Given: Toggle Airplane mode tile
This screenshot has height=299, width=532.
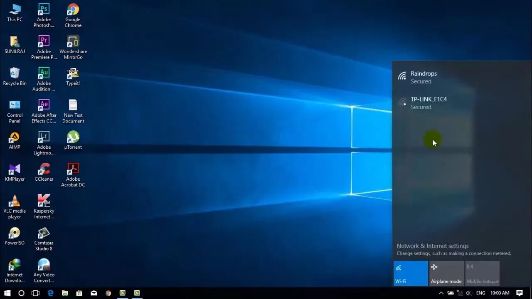Looking at the screenshot, I should point(446,273).
